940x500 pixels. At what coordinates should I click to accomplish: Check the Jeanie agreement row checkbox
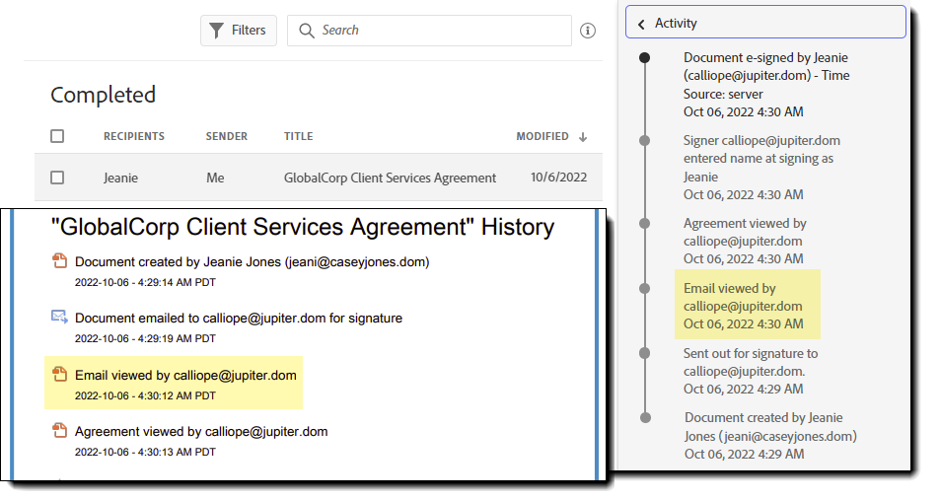point(57,178)
